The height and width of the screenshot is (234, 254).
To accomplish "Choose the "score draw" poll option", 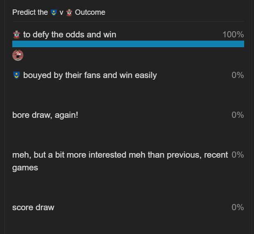I will 33,207.
